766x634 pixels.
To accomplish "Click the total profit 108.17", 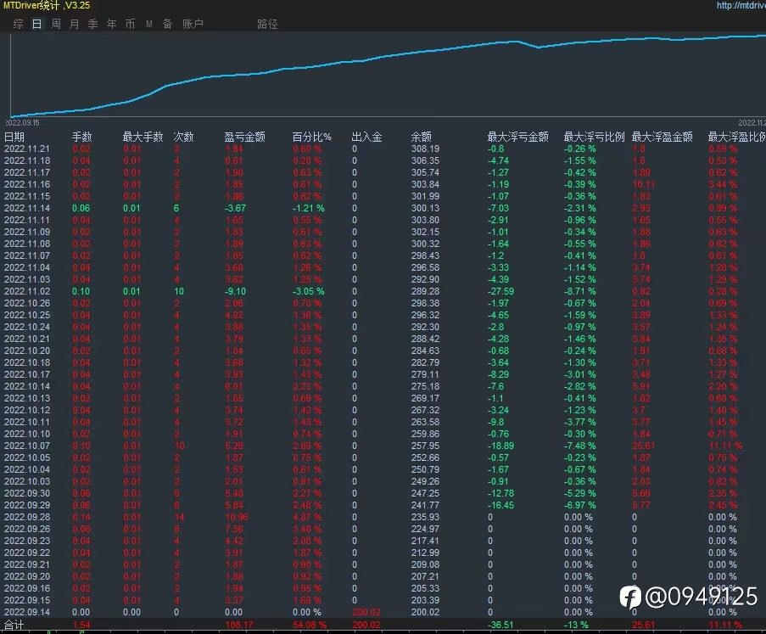I will 239,625.
